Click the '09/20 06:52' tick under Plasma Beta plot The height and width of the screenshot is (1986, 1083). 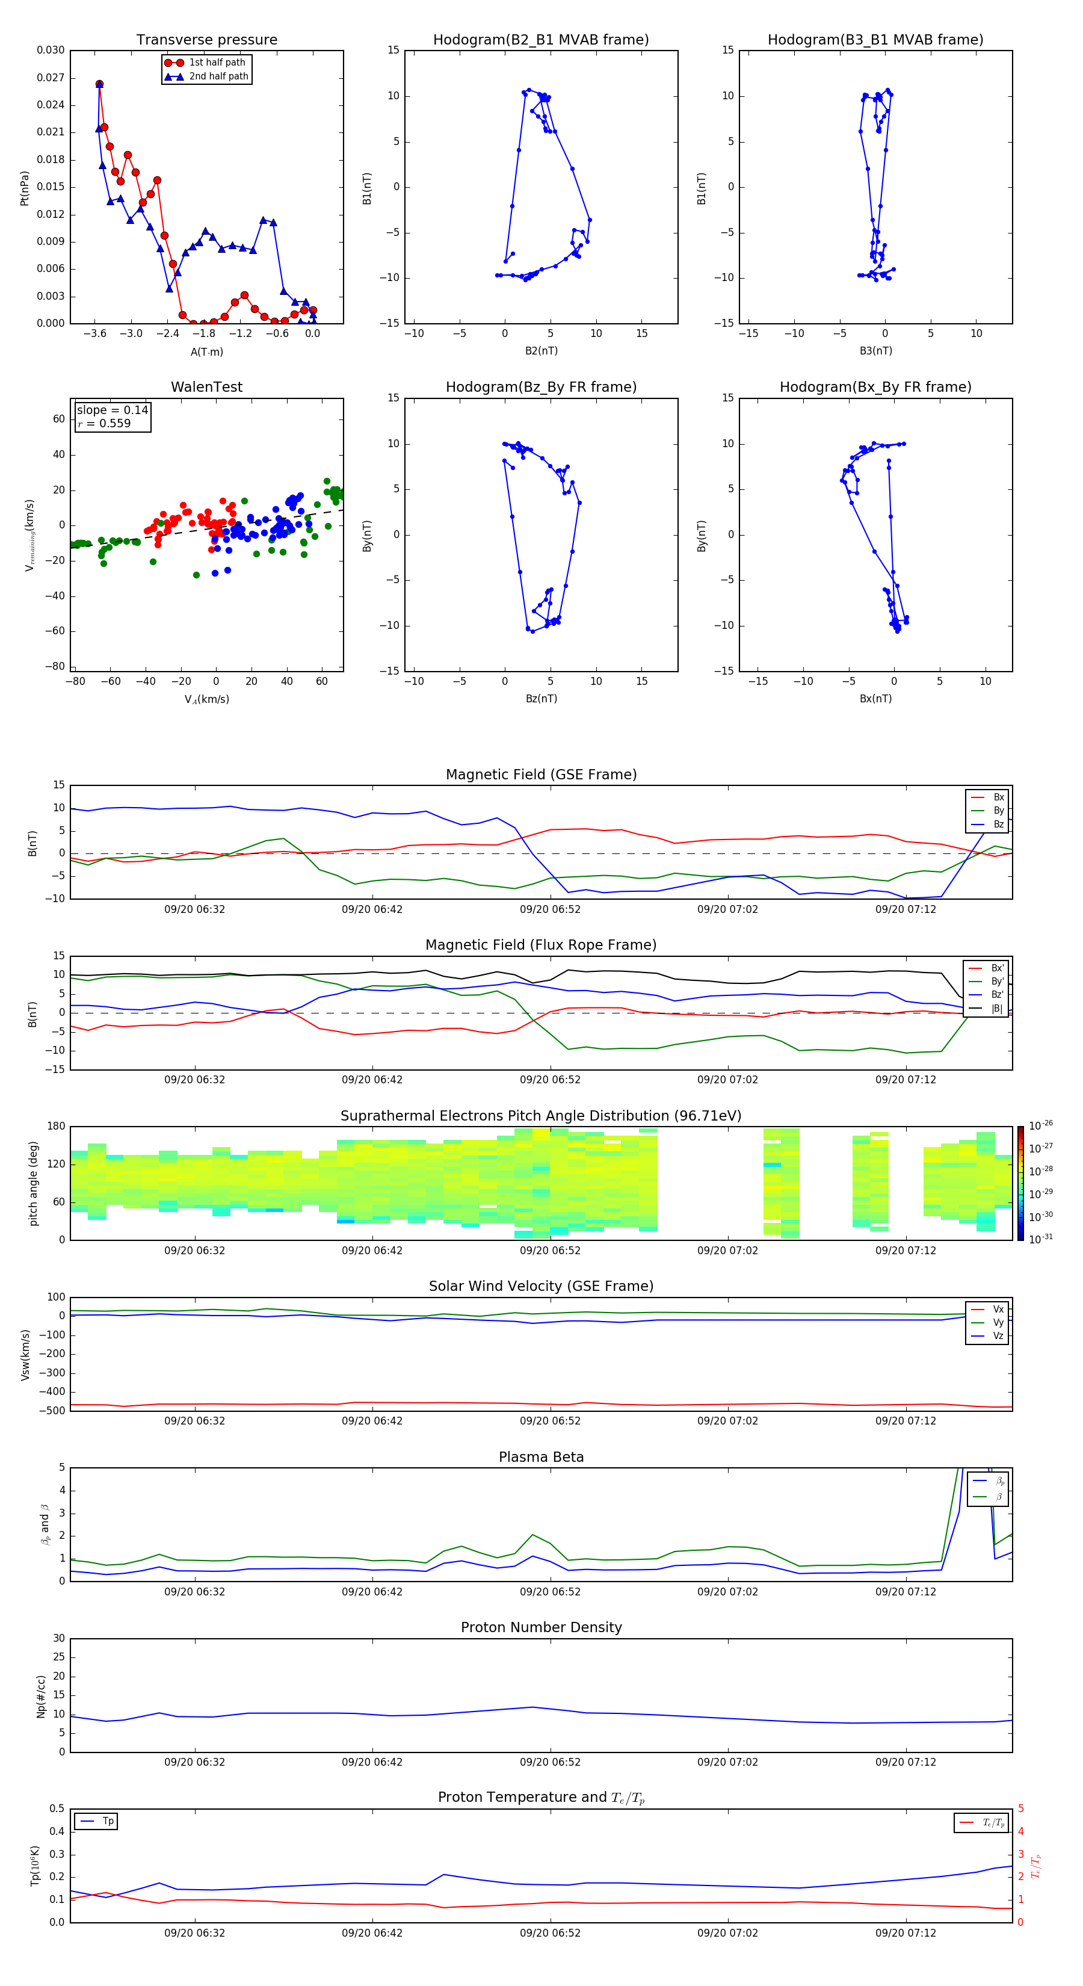[551, 1592]
